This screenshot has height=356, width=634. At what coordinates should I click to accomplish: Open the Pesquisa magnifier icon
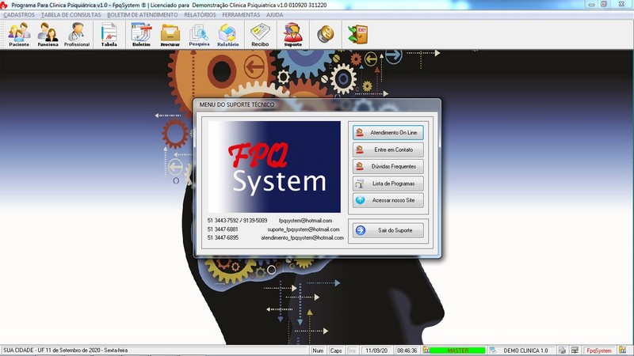pyautogui.click(x=199, y=34)
